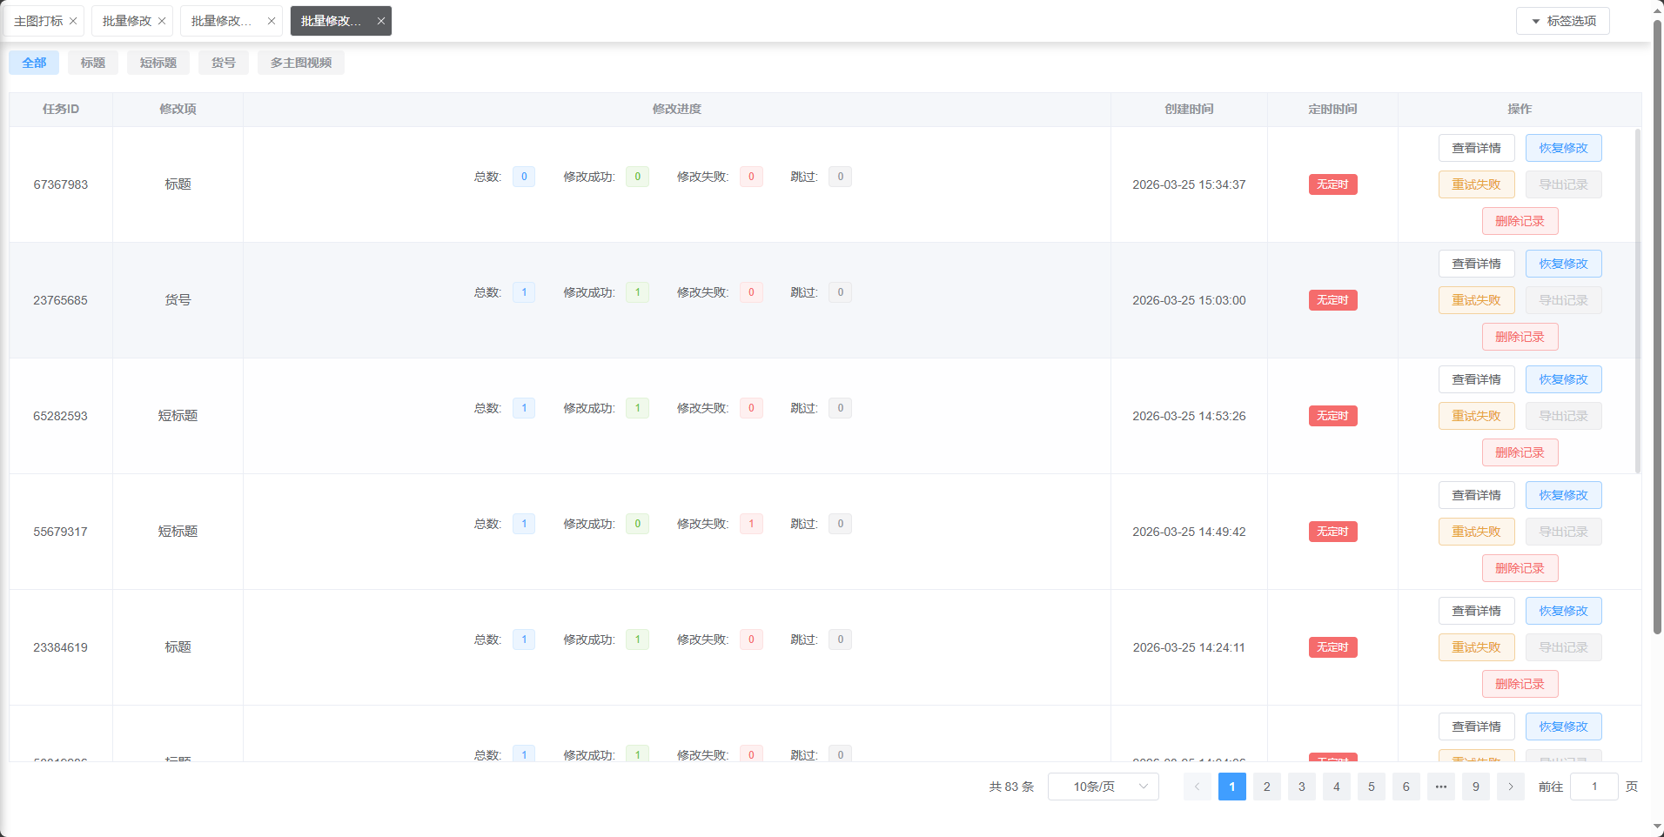Retry failures for task 55679317
Viewport: 1664px width, 837px height.
click(1476, 532)
